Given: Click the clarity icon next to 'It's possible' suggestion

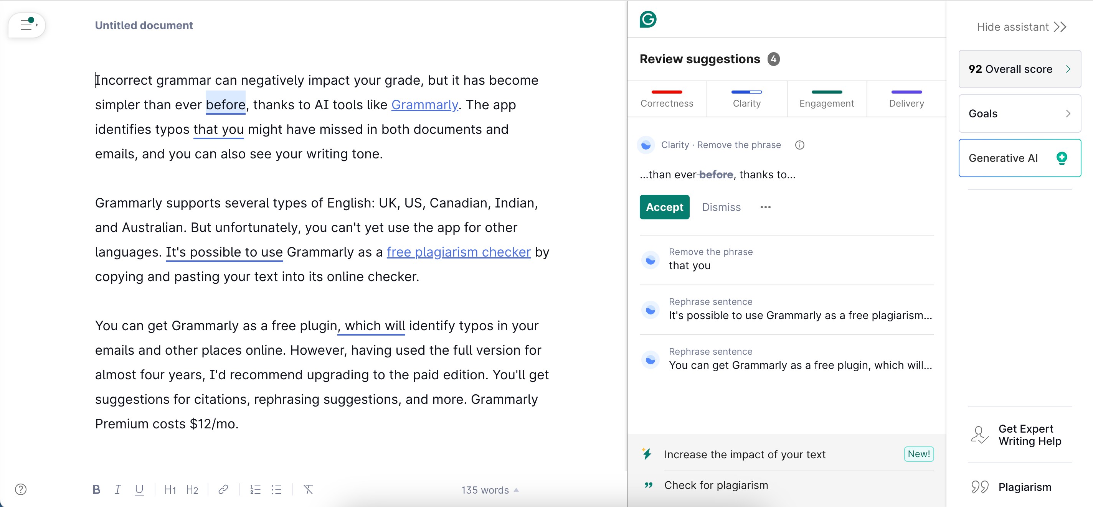Looking at the screenshot, I should 650,310.
